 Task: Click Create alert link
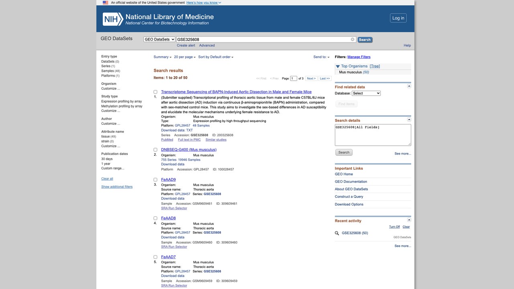coord(186,45)
